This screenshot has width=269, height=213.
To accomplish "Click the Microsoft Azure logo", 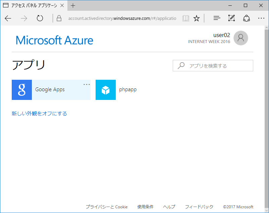I will point(54,40).
